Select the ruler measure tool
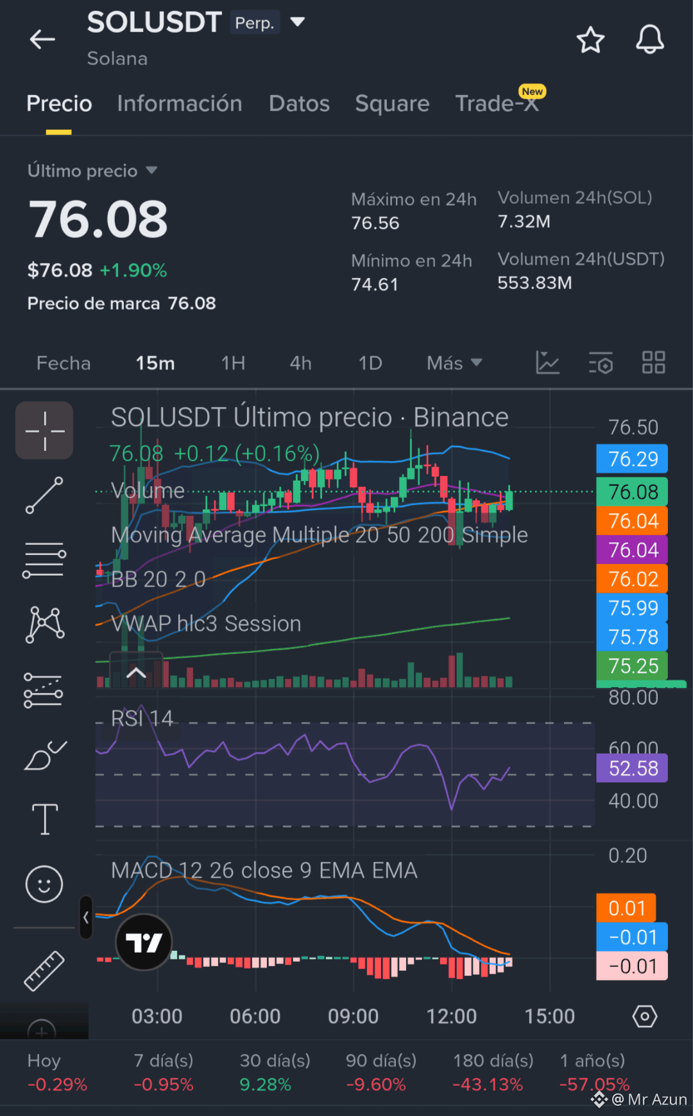The height and width of the screenshot is (1116, 693). [44, 971]
